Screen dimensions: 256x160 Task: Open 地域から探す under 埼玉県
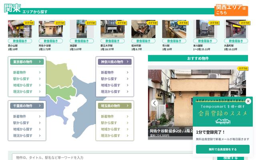[115, 129]
